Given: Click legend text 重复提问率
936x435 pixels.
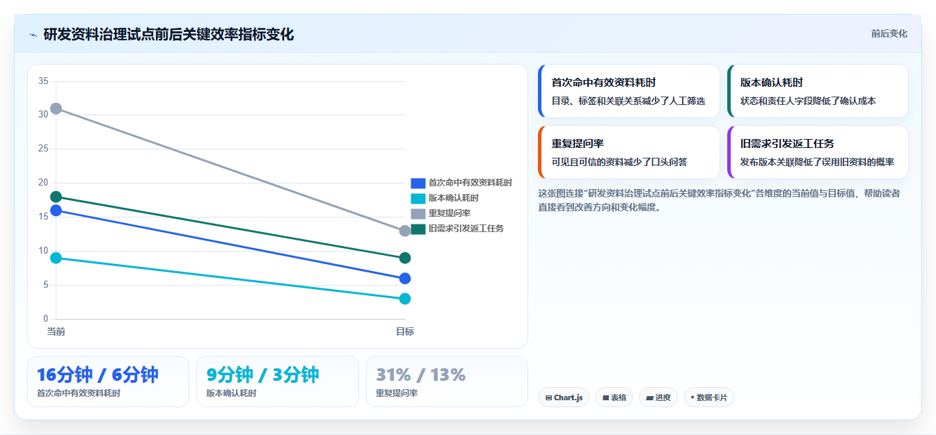Looking at the screenshot, I should (450, 214).
